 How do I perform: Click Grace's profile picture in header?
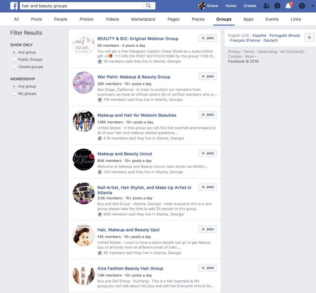tap(201, 6)
